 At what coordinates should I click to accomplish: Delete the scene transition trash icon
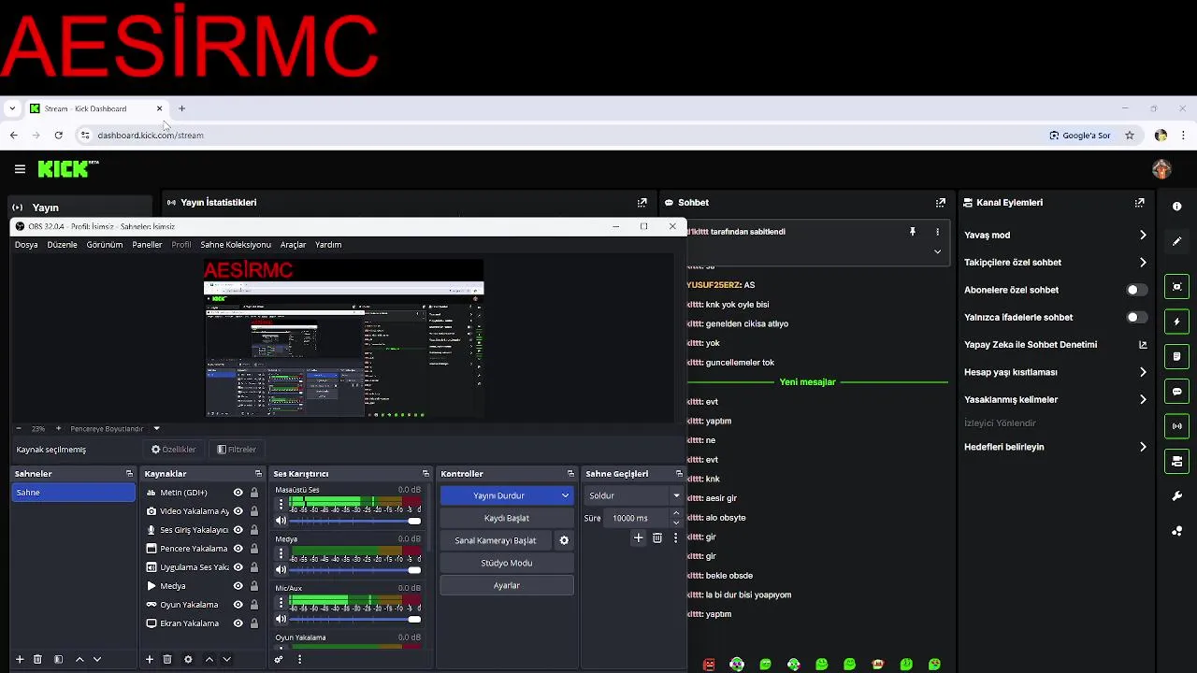coord(657,538)
